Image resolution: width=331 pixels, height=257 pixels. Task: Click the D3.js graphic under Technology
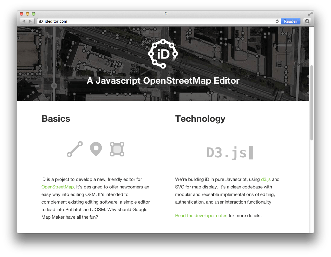[230, 153]
